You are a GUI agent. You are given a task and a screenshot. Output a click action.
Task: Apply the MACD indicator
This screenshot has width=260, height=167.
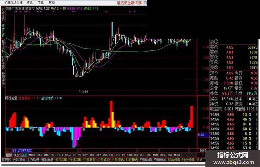pos(32,155)
